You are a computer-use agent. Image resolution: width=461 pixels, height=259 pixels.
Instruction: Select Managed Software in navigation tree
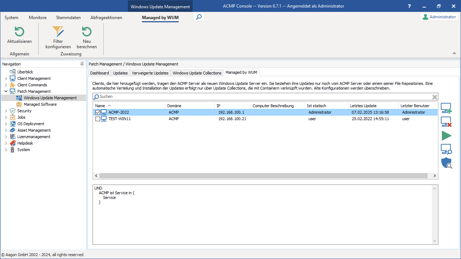coord(40,104)
